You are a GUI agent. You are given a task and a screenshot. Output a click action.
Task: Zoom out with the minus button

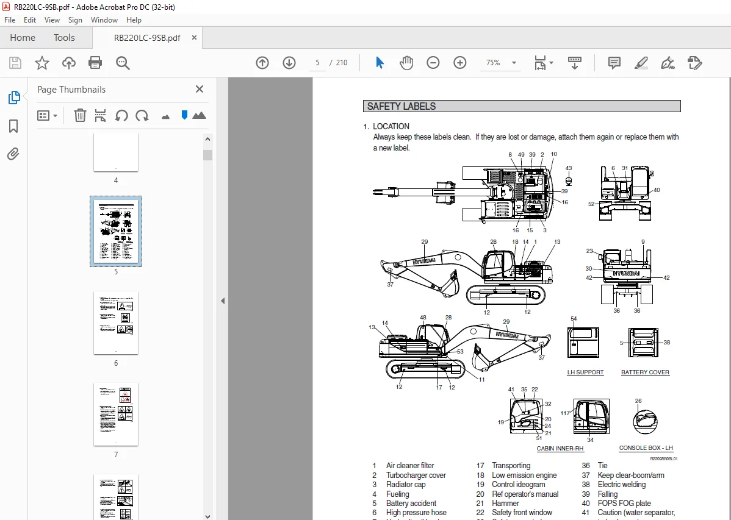tap(433, 62)
